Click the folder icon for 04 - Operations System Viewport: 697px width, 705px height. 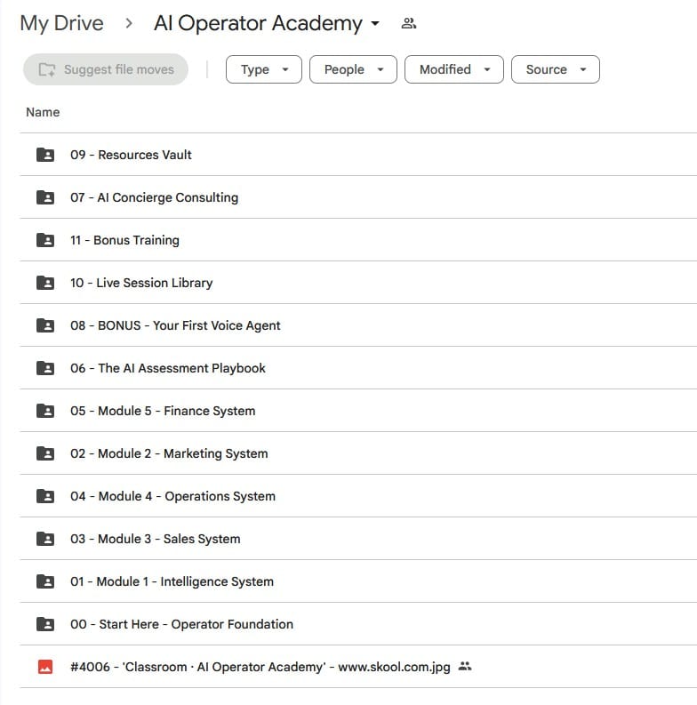click(x=45, y=496)
